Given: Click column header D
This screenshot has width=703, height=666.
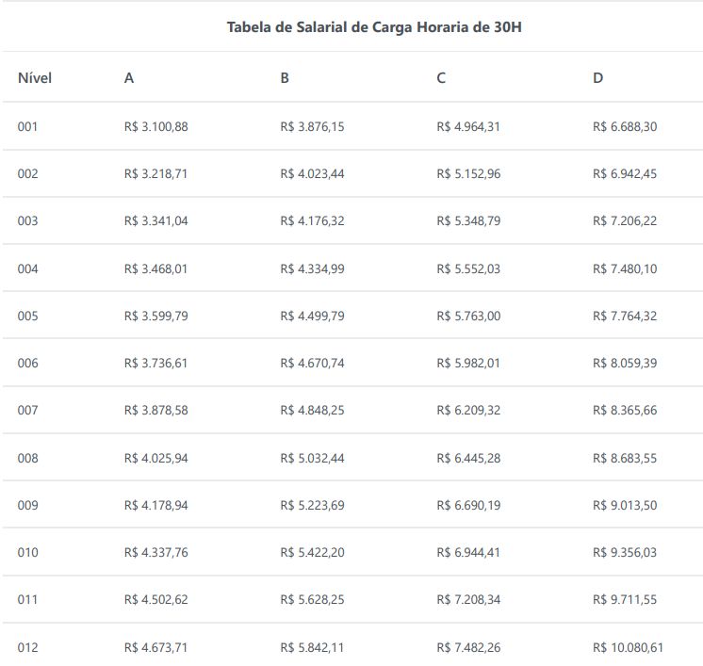Looking at the screenshot, I should click(597, 77).
